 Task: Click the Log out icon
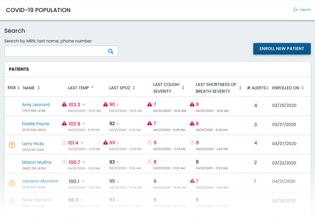(x=296, y=10)
